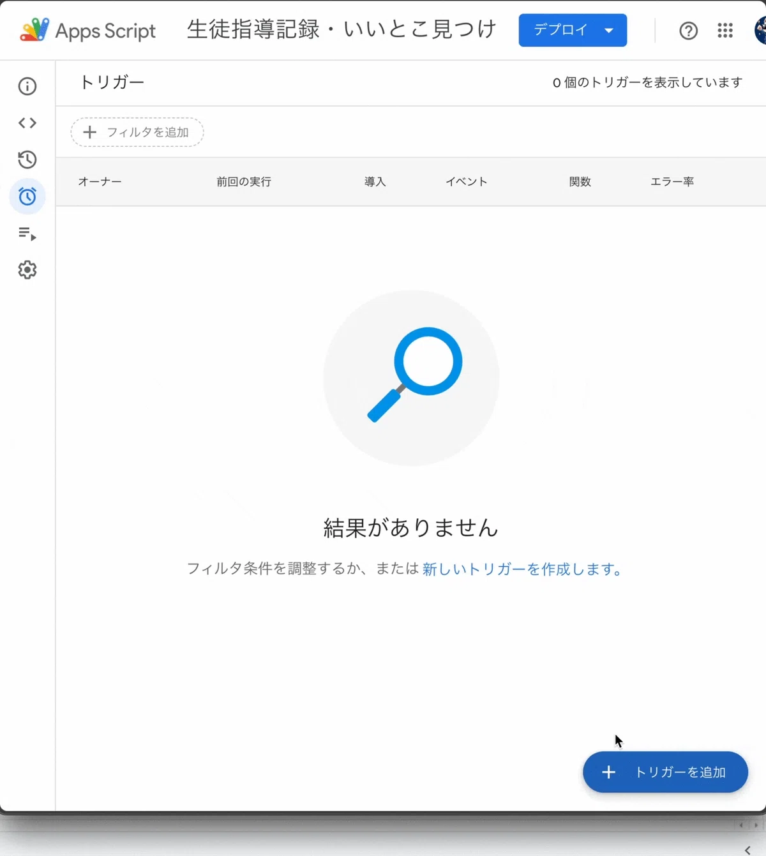The image size is (766, 856).
Task: Open Project Settings gear icon
Action: pyautogui.click(x=27, y=270)
